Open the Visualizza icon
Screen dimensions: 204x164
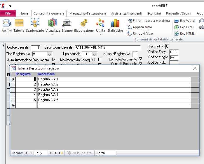coord(53,23)
